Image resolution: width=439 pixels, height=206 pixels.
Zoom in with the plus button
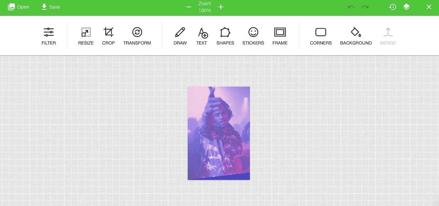click(x=221, y=7)
